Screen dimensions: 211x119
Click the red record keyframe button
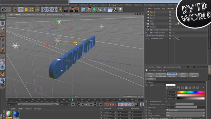pos(106,104)
